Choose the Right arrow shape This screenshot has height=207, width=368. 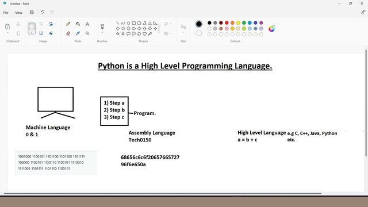(134, 28)
